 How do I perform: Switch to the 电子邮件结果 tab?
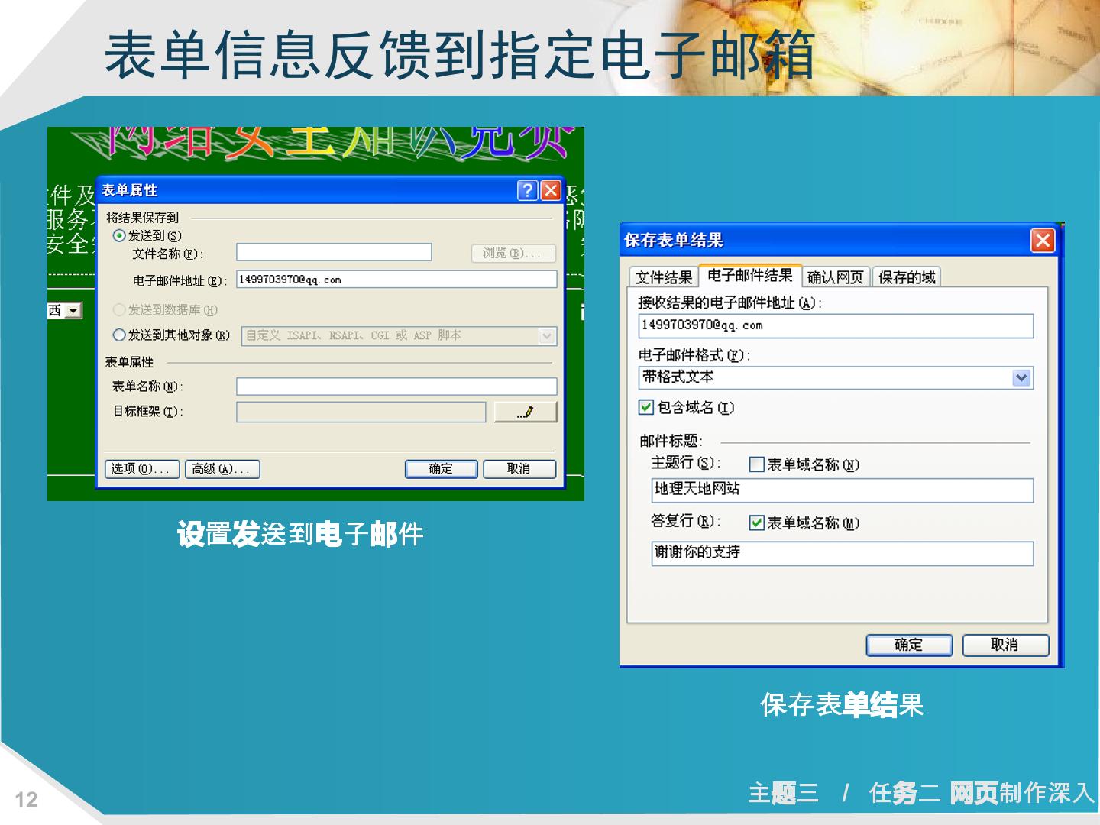(750, 275)
